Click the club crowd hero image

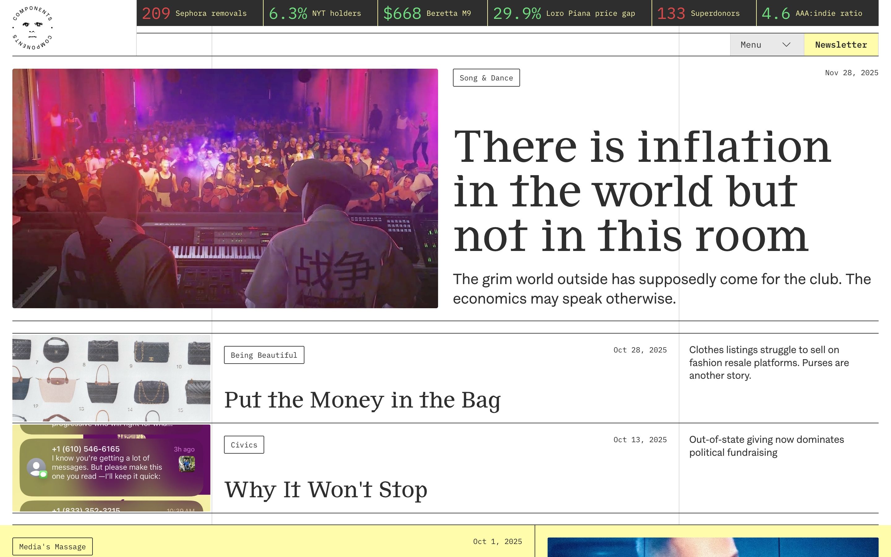click(x=225, y=188)
